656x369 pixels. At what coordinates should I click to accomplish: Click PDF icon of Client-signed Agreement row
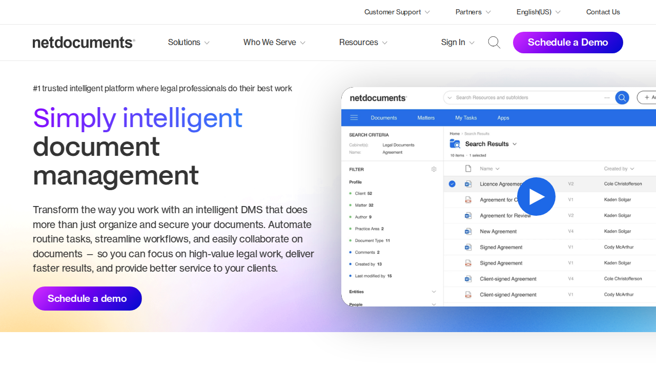pos(468,295)
